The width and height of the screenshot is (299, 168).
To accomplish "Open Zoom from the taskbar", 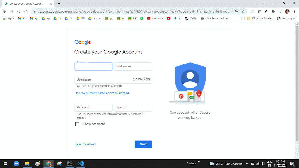I will 16,164.
